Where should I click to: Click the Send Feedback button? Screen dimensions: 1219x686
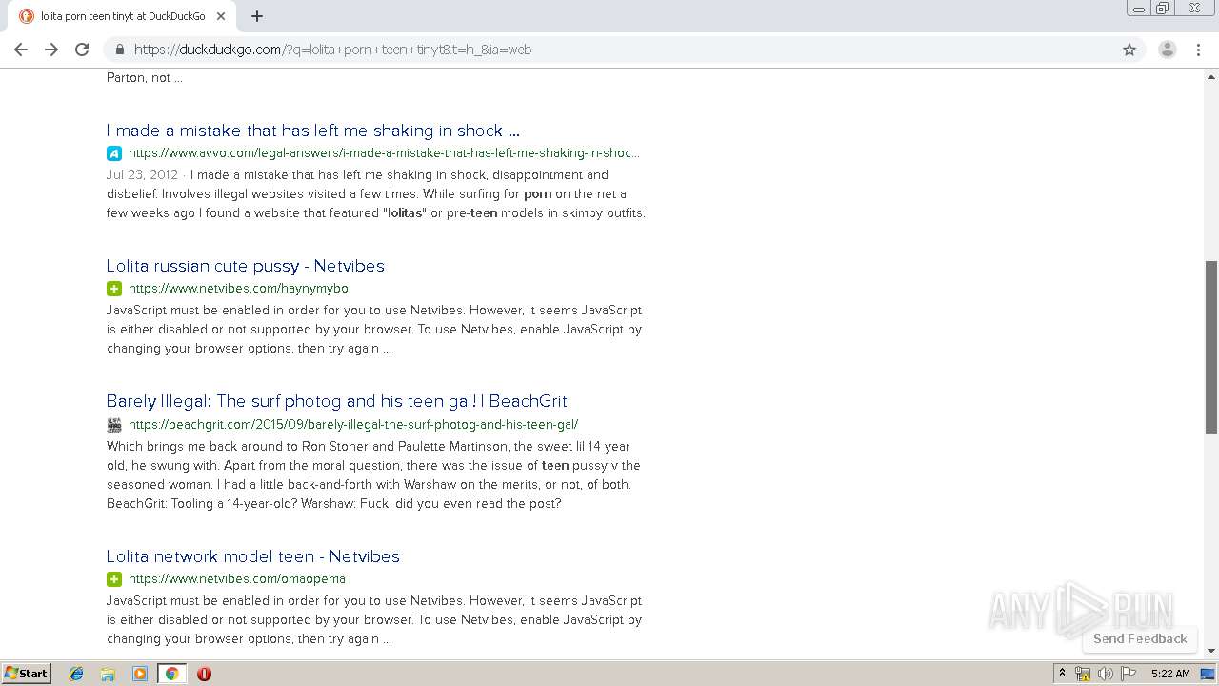1140,638
